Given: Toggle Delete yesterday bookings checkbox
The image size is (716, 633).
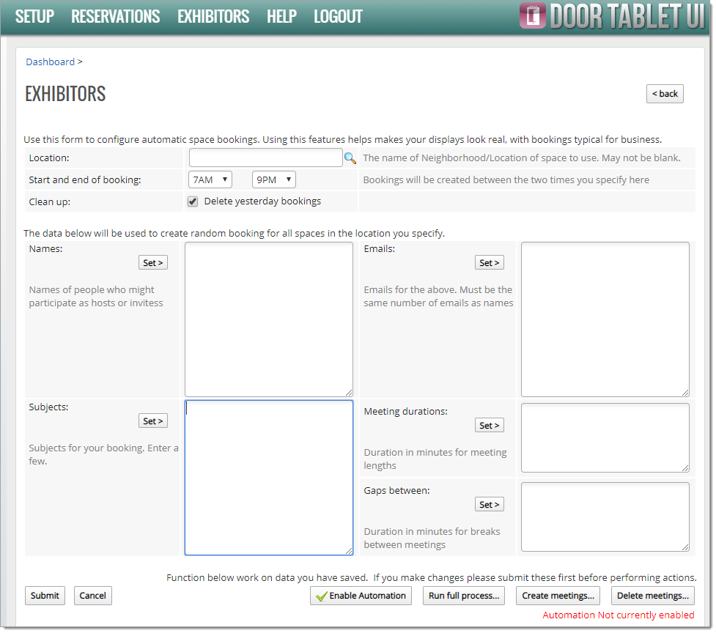Looking at the screenshot, I should click(193, 201).
